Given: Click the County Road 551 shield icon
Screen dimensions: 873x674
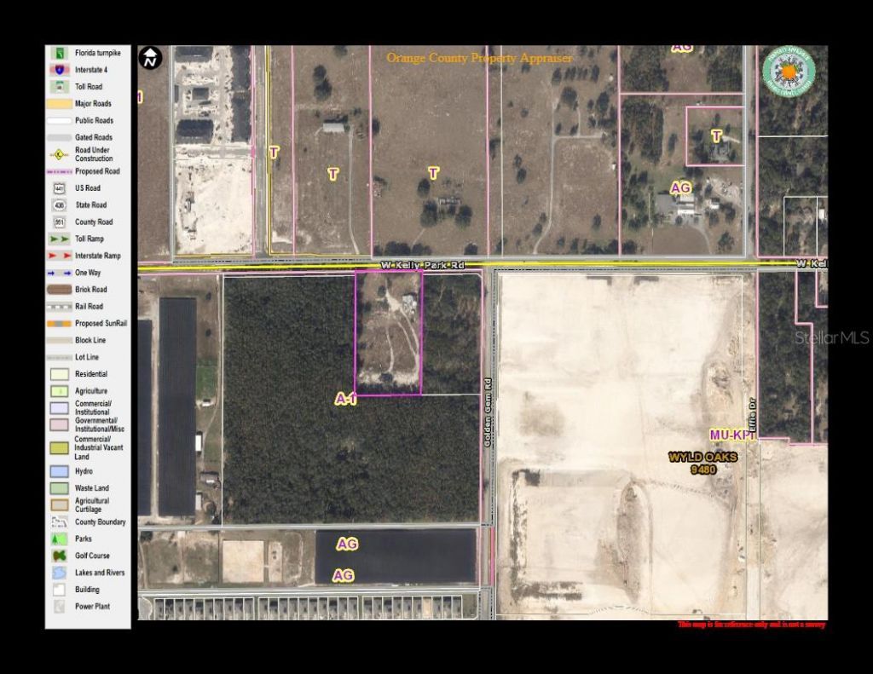Looking at the screenshot, I should 58,222.
